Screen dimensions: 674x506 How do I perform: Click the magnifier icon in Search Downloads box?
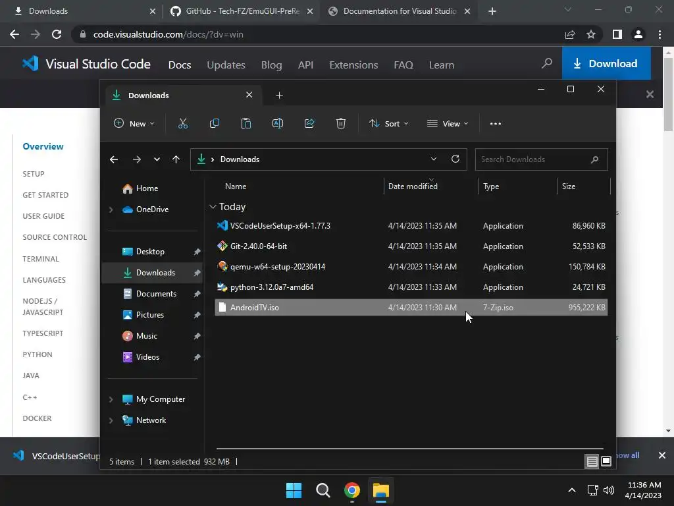point(594,159)
